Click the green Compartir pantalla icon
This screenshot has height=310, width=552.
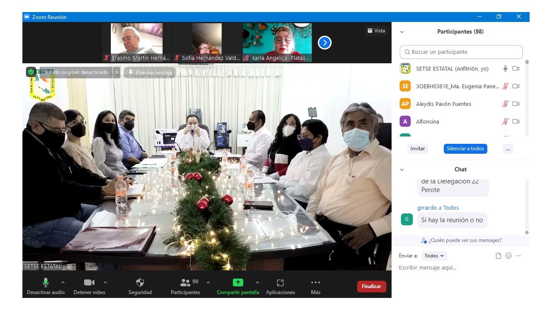238,282
